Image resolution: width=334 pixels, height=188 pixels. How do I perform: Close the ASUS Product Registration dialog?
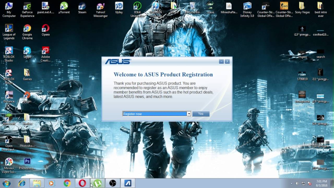[x=227, y=61]
